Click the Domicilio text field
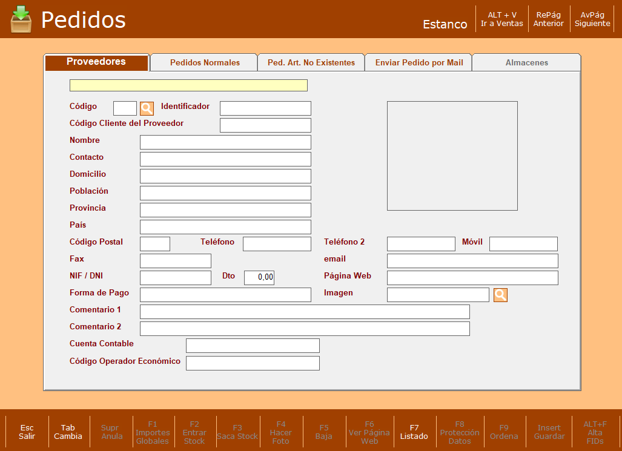The width and height of the screenshot is (622, 451). tap(225, 176)
